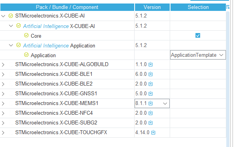Click the download icon for X-CUBE-MEMS1 8.1.1
Image resolution: width=238 pixels, height=147 pixels.
pyautogui.click(x=151, y=103)
